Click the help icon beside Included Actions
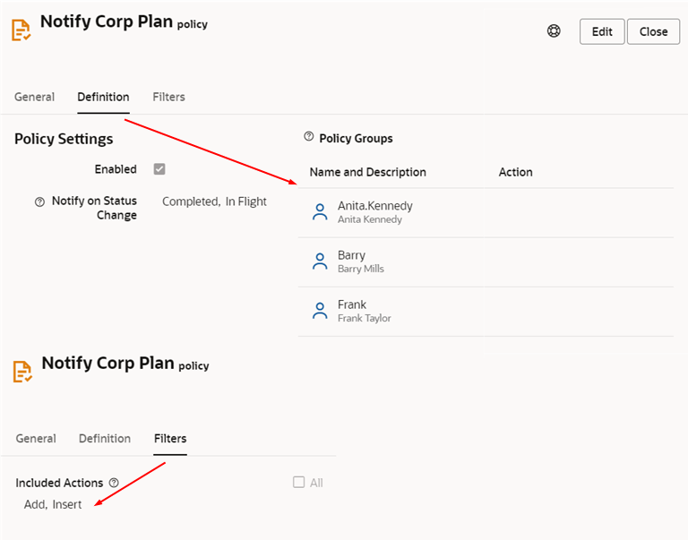The image size is (688, 540). [x=114, y=483]
